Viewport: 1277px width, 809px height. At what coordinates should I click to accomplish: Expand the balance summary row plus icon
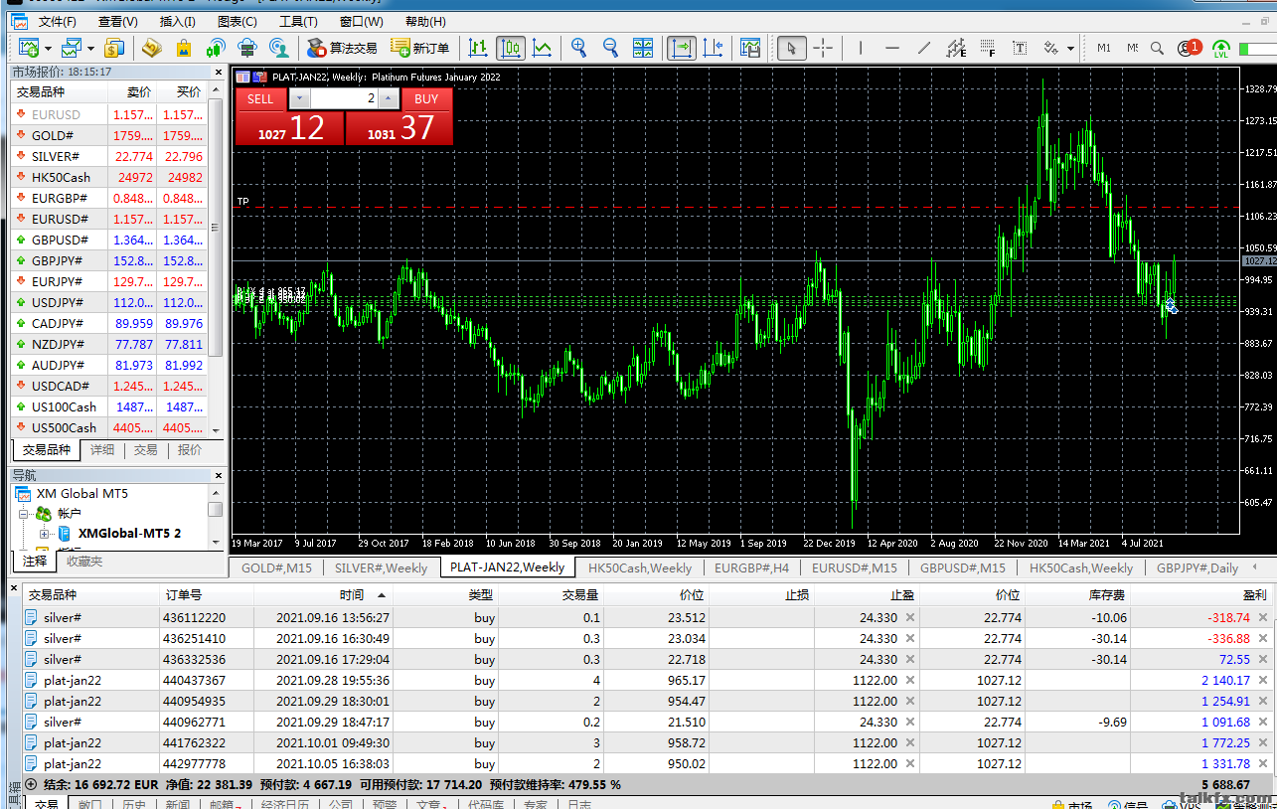pyautogui.click(x=31, y=784)
